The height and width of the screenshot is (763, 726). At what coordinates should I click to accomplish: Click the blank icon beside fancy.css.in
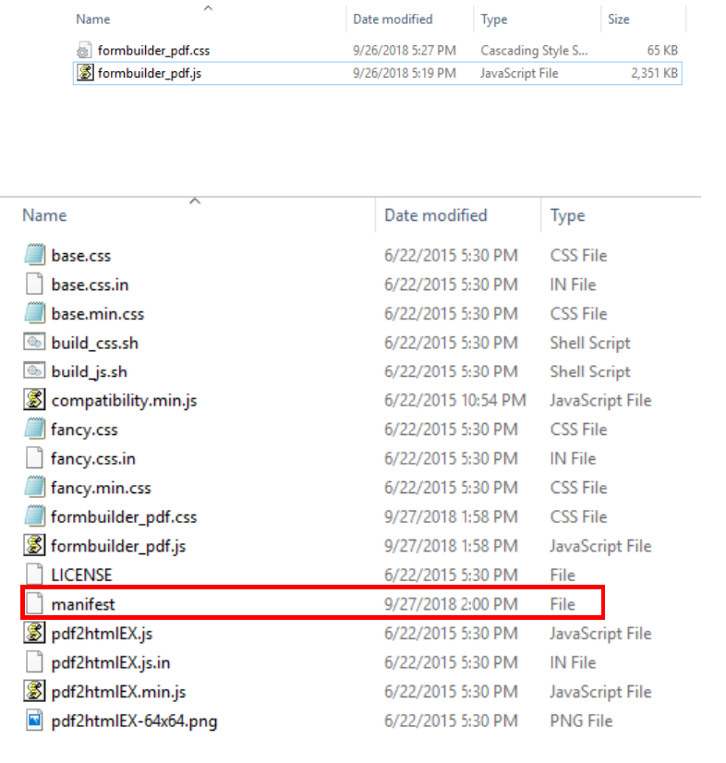(34, 458)
